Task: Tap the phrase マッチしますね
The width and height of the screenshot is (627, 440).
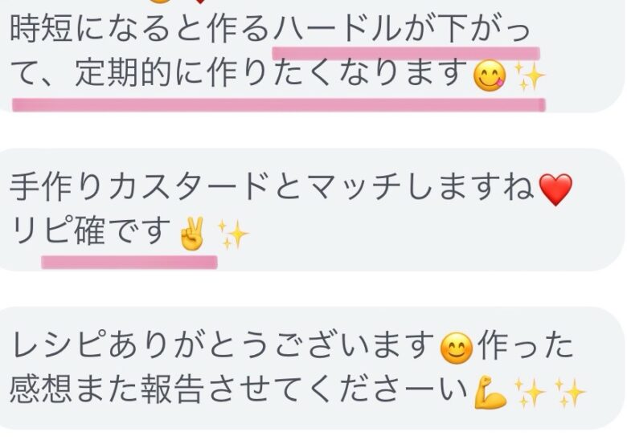Action: click(421, 187)
